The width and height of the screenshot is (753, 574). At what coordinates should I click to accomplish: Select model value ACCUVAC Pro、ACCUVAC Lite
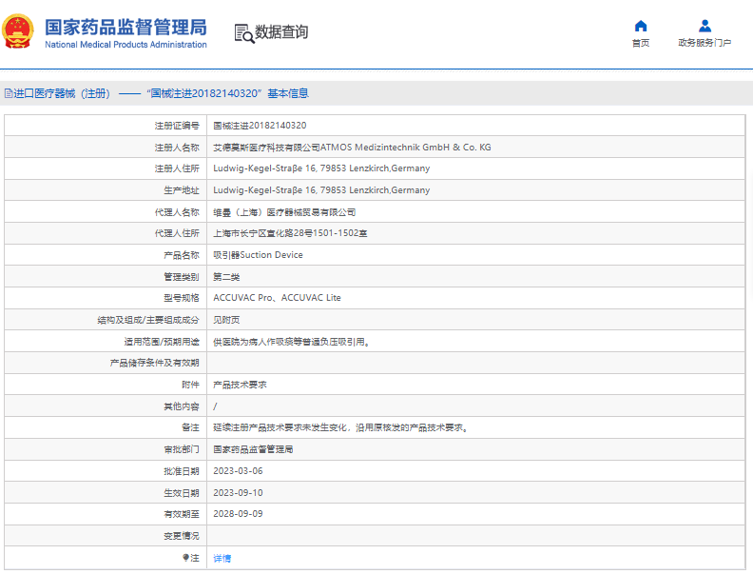pyautogui.click(x=277, y=298)
